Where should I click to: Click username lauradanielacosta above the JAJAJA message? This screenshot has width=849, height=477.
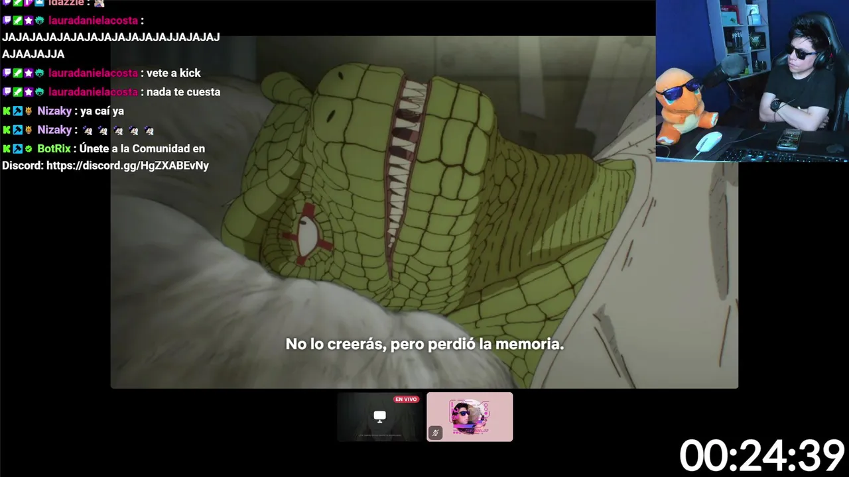(x=93, y=21)
